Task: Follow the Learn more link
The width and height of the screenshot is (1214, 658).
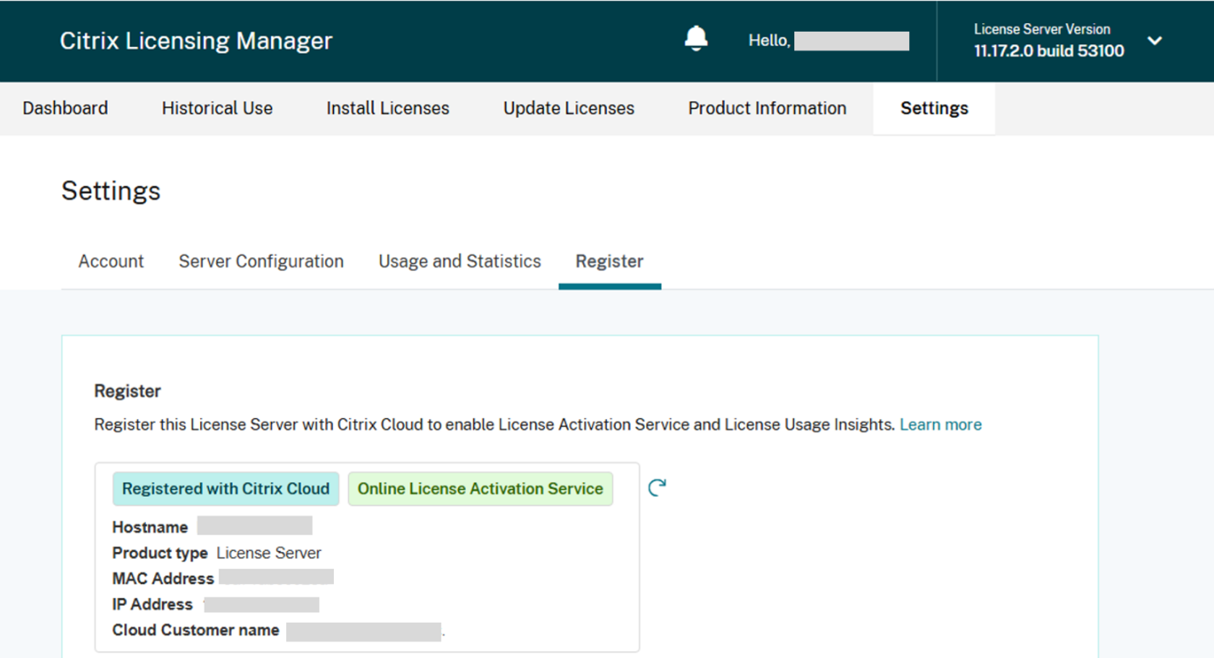Action: [940, 425]
